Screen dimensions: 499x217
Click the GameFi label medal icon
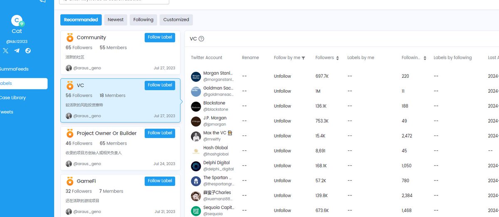click(70, 181)
